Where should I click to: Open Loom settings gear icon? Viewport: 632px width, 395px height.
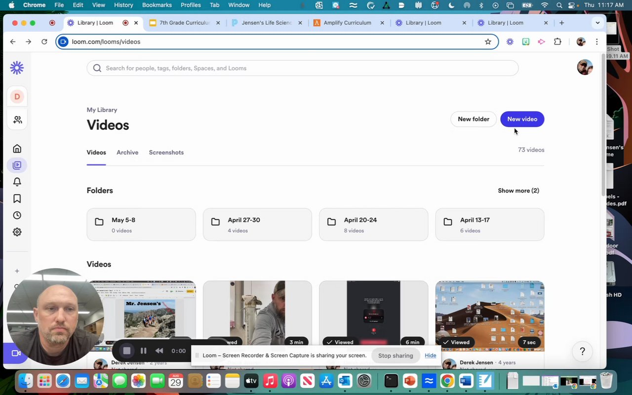[17, 232]
